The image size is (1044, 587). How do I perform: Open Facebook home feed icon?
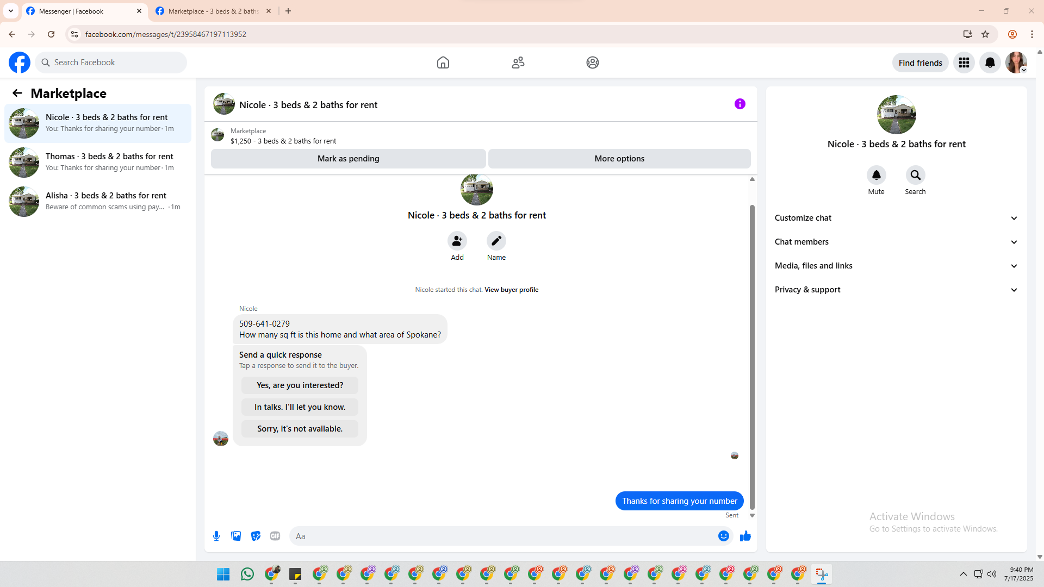tap(443, 63)
